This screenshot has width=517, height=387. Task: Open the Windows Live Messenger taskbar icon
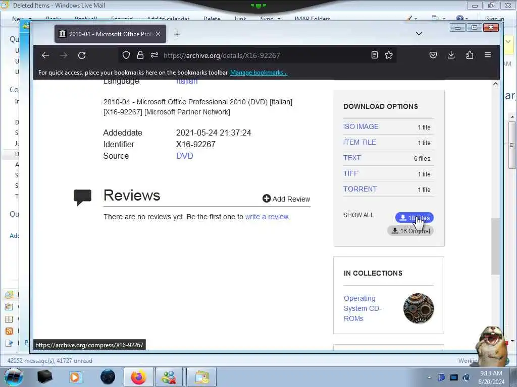pyautogui.click(x=169, y=377)
